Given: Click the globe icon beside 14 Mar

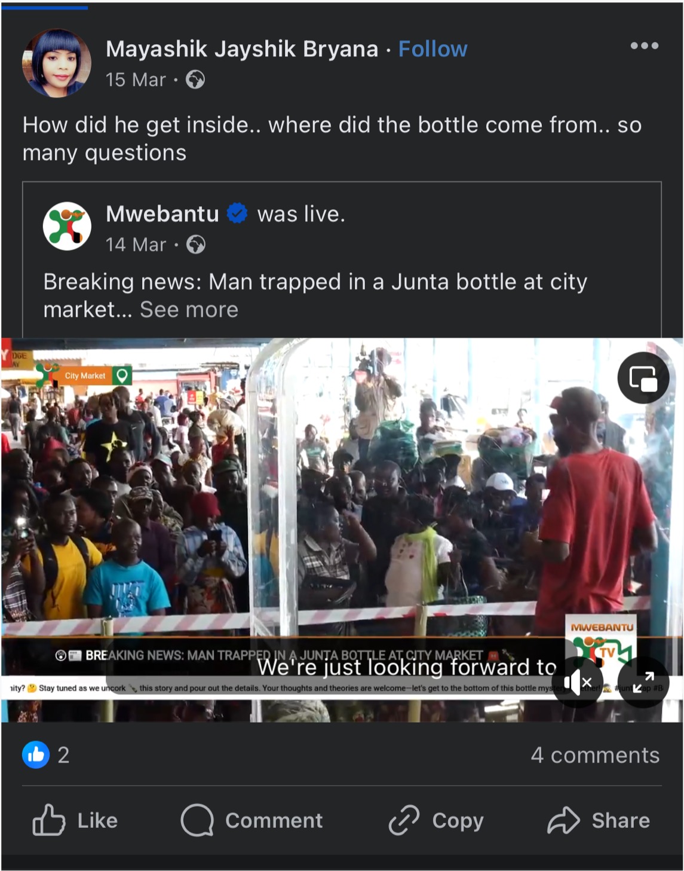Looking at the screenshot, I should (196, 245).
